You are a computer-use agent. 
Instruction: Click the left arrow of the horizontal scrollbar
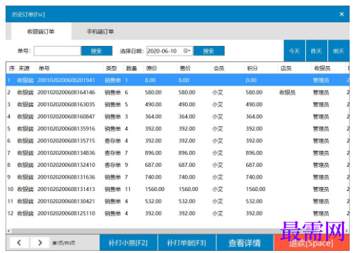[8, 231]
